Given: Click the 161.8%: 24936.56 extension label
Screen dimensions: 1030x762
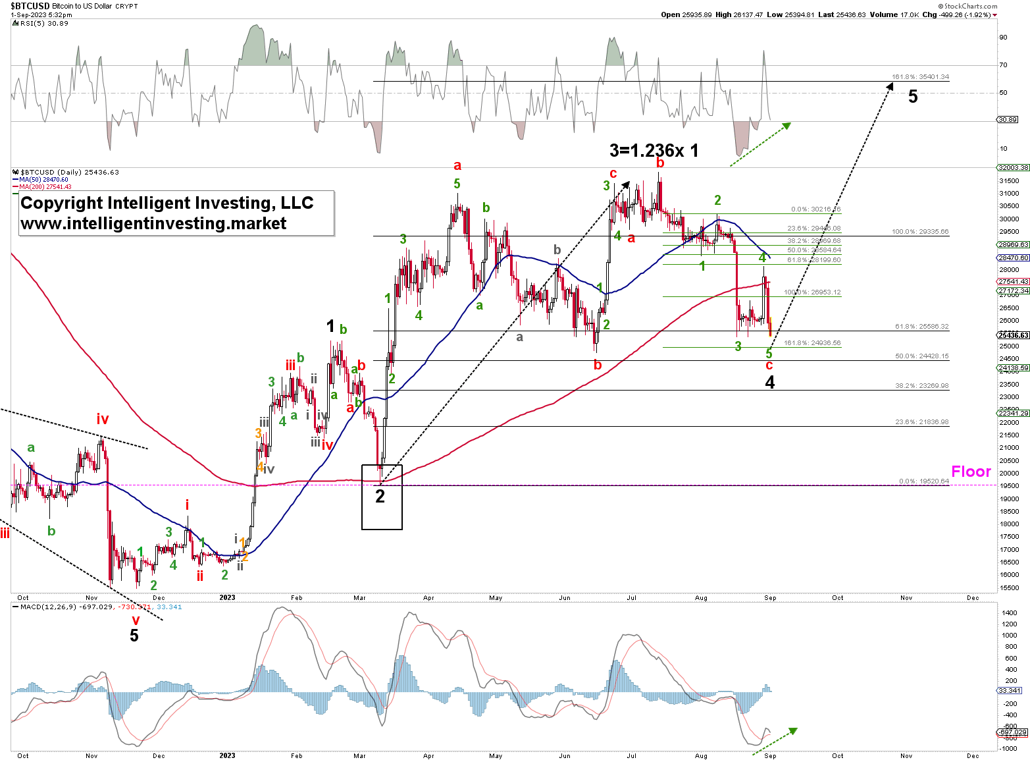Looking at the screenshot, I should tap(812, 343).
